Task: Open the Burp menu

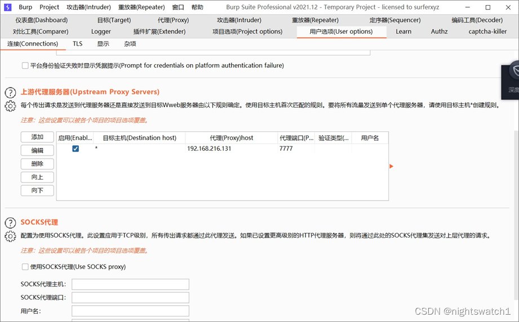Action: coord(25,7)
